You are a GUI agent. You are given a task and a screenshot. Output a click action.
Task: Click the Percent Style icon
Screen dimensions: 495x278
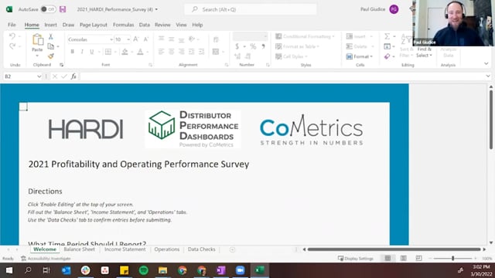pyautogui.click(x=253, y=46)
